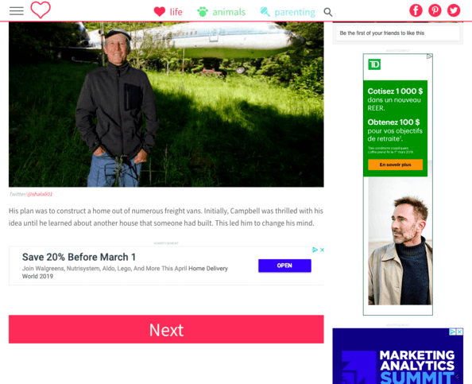This screenshot has width=472, height=384.
Task: Open the @shalali01 Twitter credit link
Action: click(40, 194)
